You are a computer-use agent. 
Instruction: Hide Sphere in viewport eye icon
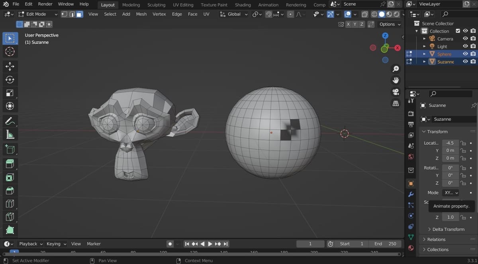[465, 54]
